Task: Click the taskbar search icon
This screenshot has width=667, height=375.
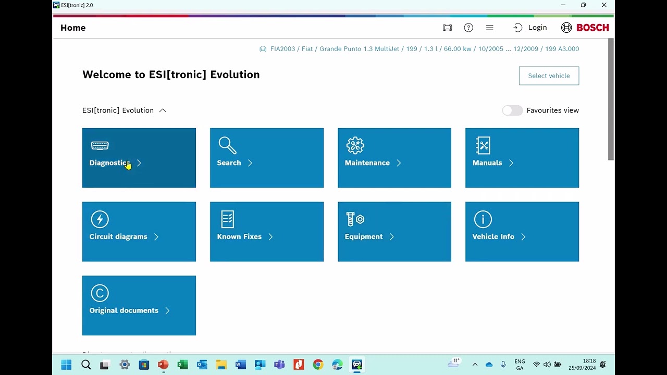Action: (x=86, y=365)
